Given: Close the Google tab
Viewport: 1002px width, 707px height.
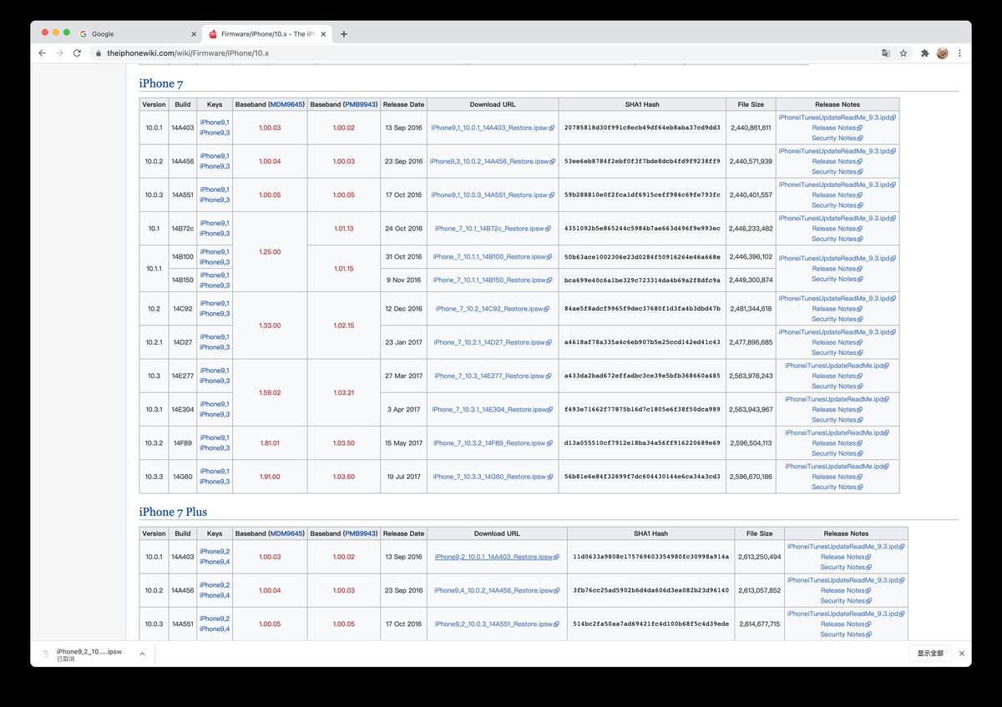Looking at the screenshot, I should pyautogui.click(x=194, y=34).
